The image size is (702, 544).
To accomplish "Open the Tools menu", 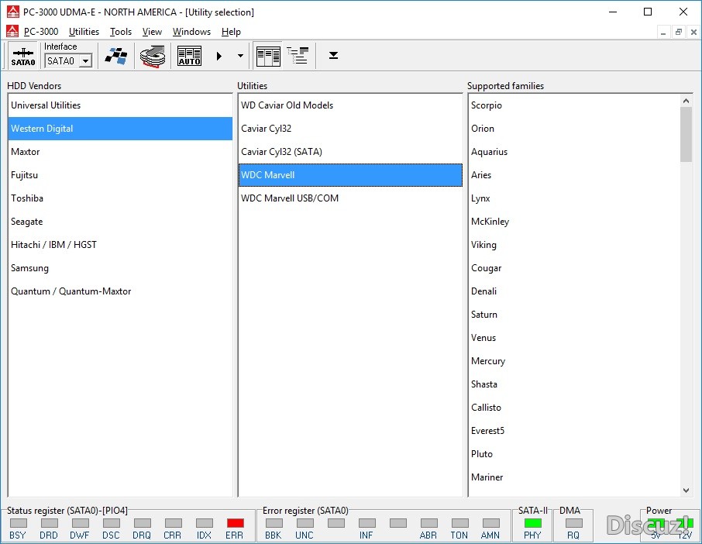I will [121, 32].
